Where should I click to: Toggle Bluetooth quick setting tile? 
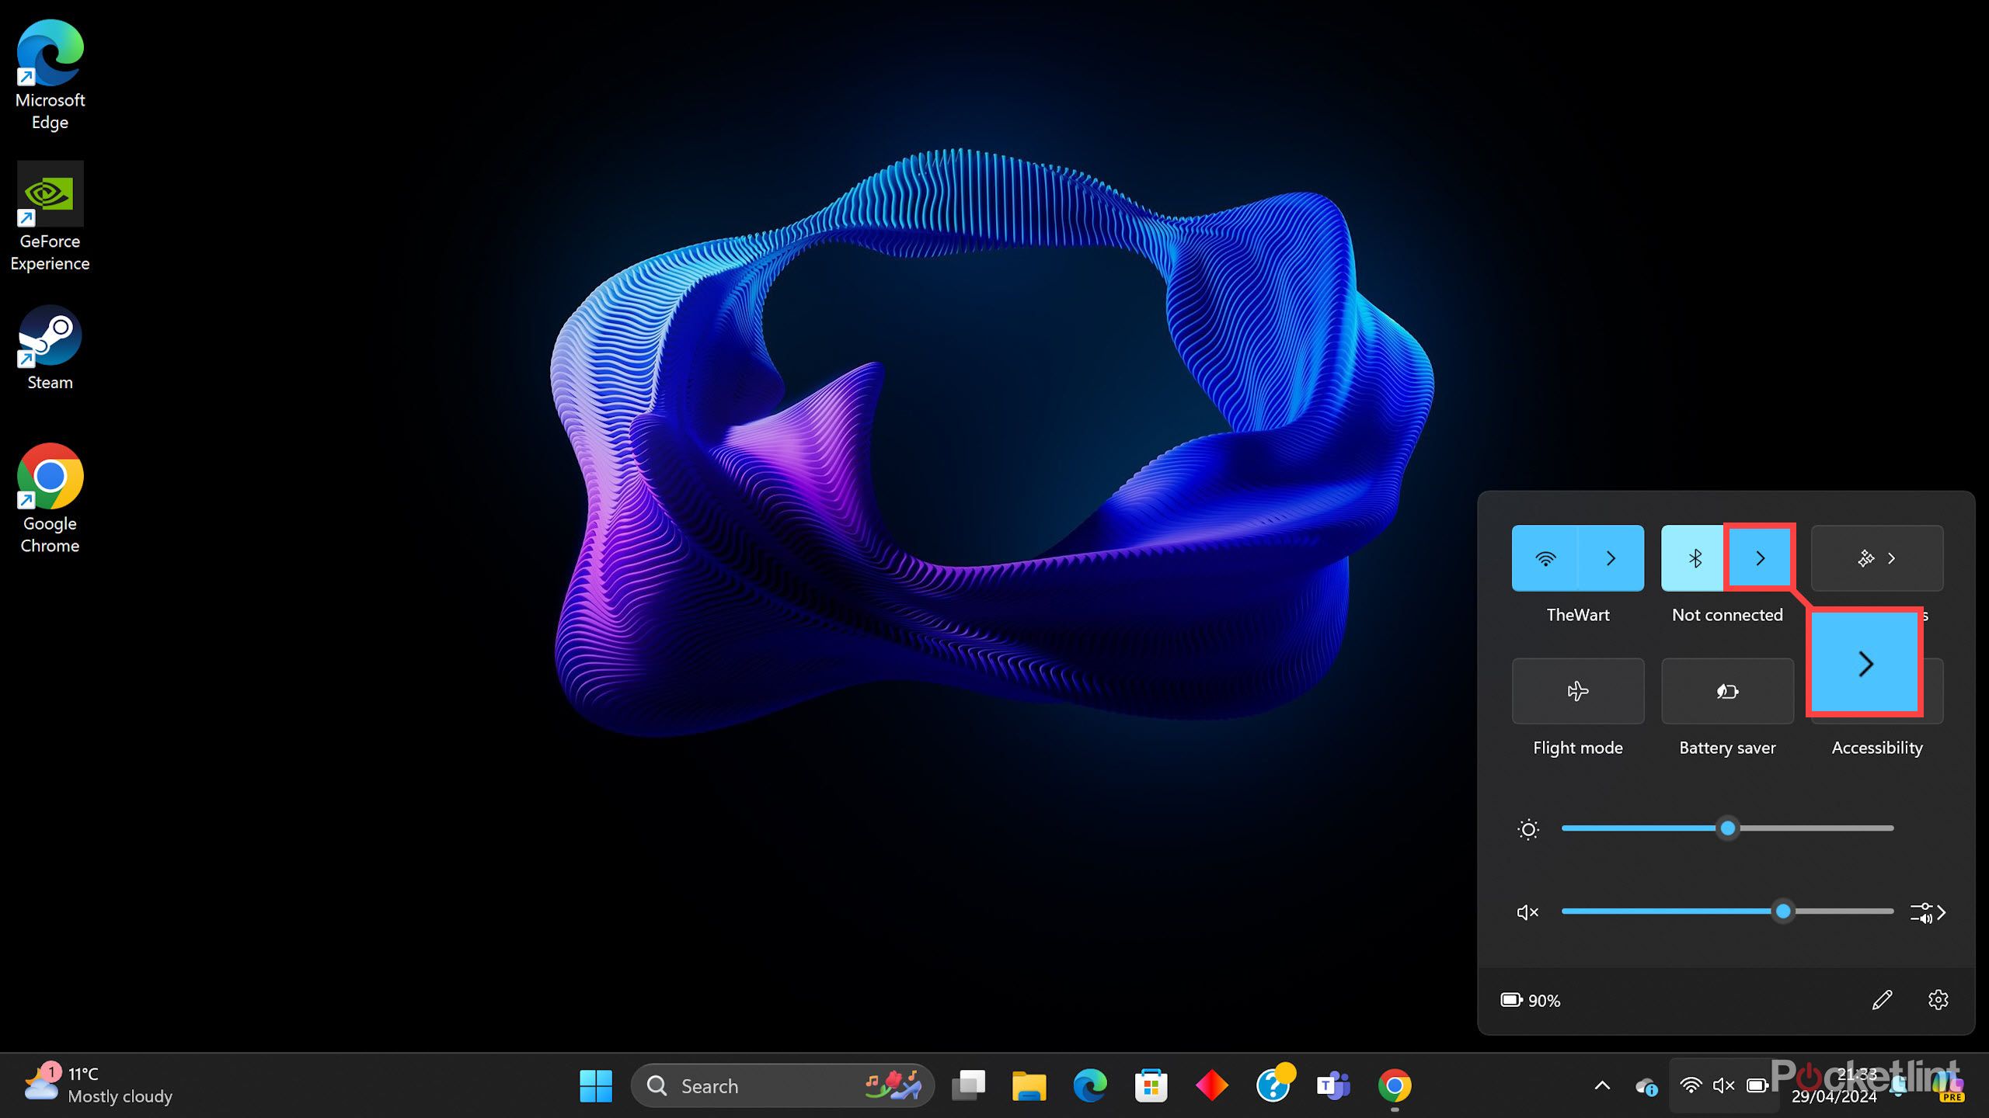point(1694,558)
